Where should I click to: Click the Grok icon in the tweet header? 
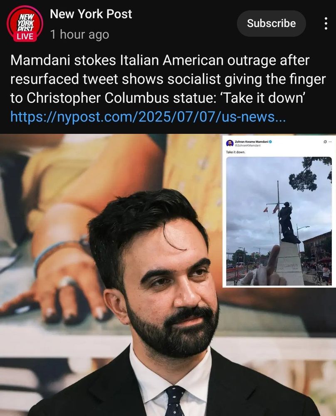(325, 142)
